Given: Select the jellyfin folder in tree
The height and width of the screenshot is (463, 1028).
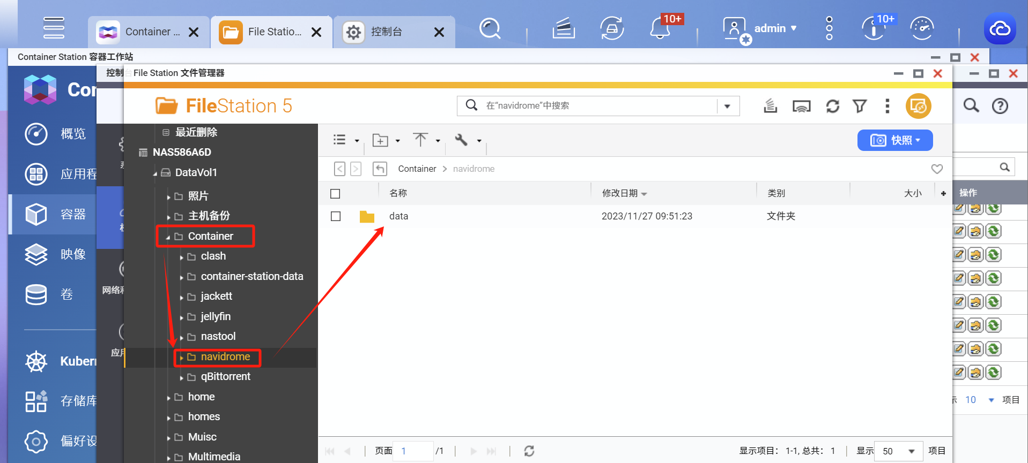Looking at the screenshot, I should pyautogui.click(x=216, y=316).
